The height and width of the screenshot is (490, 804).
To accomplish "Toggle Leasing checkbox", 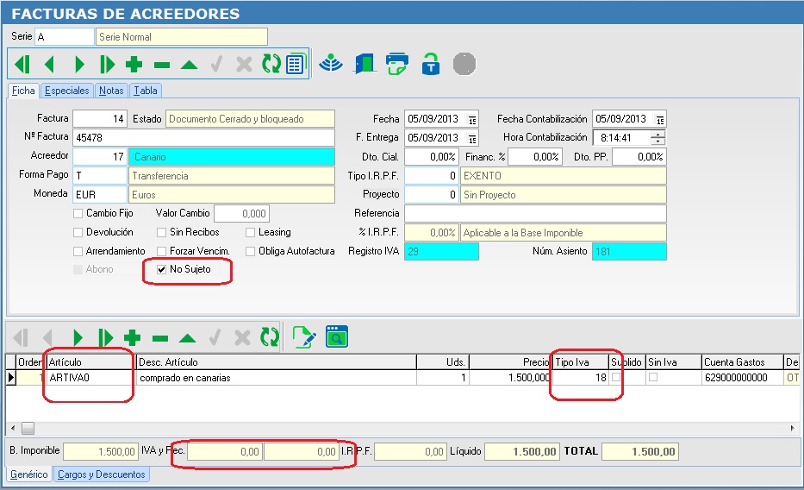I will coord(250,232).
